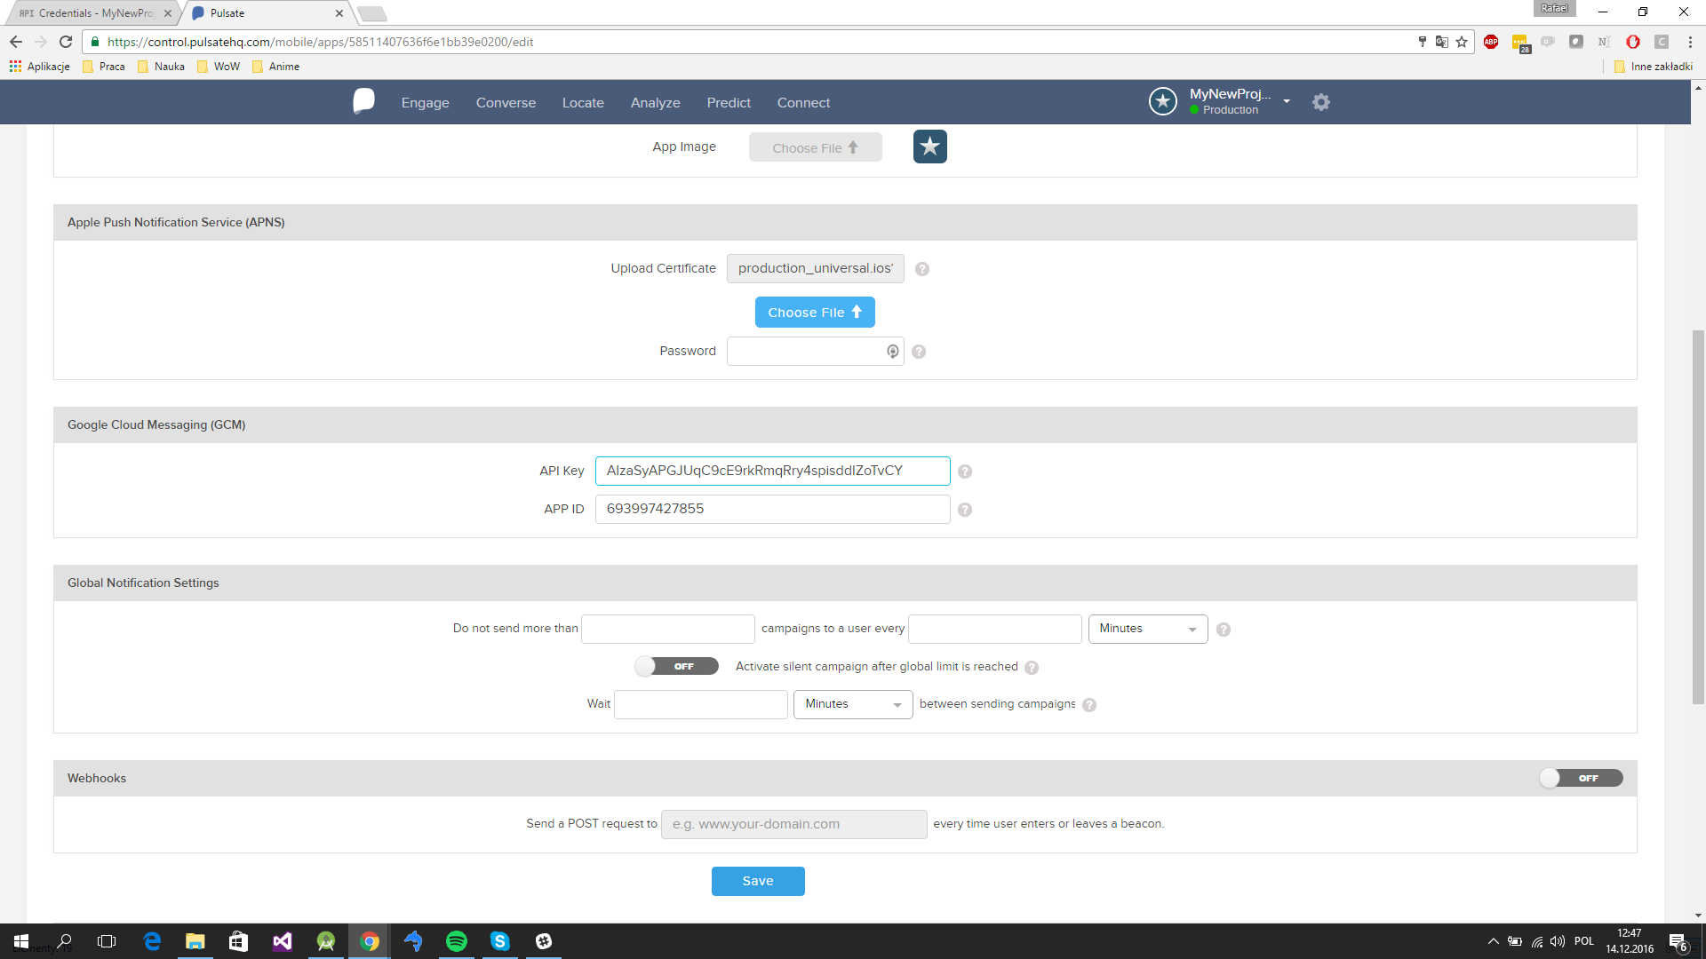Viewport: 1706px width, 959px height.
Task: Click Windows Start button
Action: (21, 941)
